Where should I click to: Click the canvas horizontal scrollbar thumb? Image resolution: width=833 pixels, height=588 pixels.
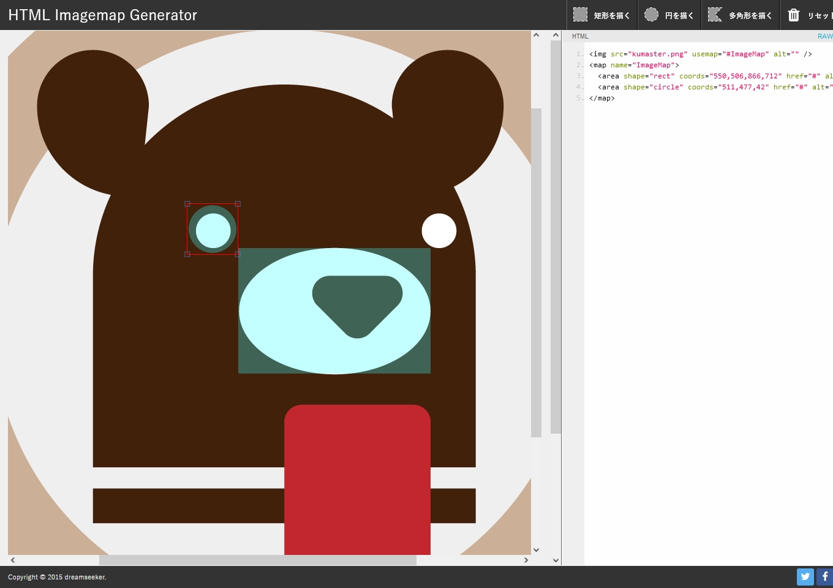click(x=258, y=560)
